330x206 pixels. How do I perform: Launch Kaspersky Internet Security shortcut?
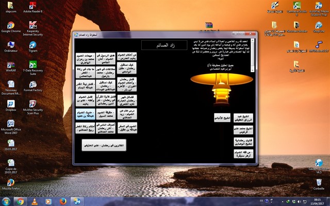pyautogui.click(x=33, y=26)
